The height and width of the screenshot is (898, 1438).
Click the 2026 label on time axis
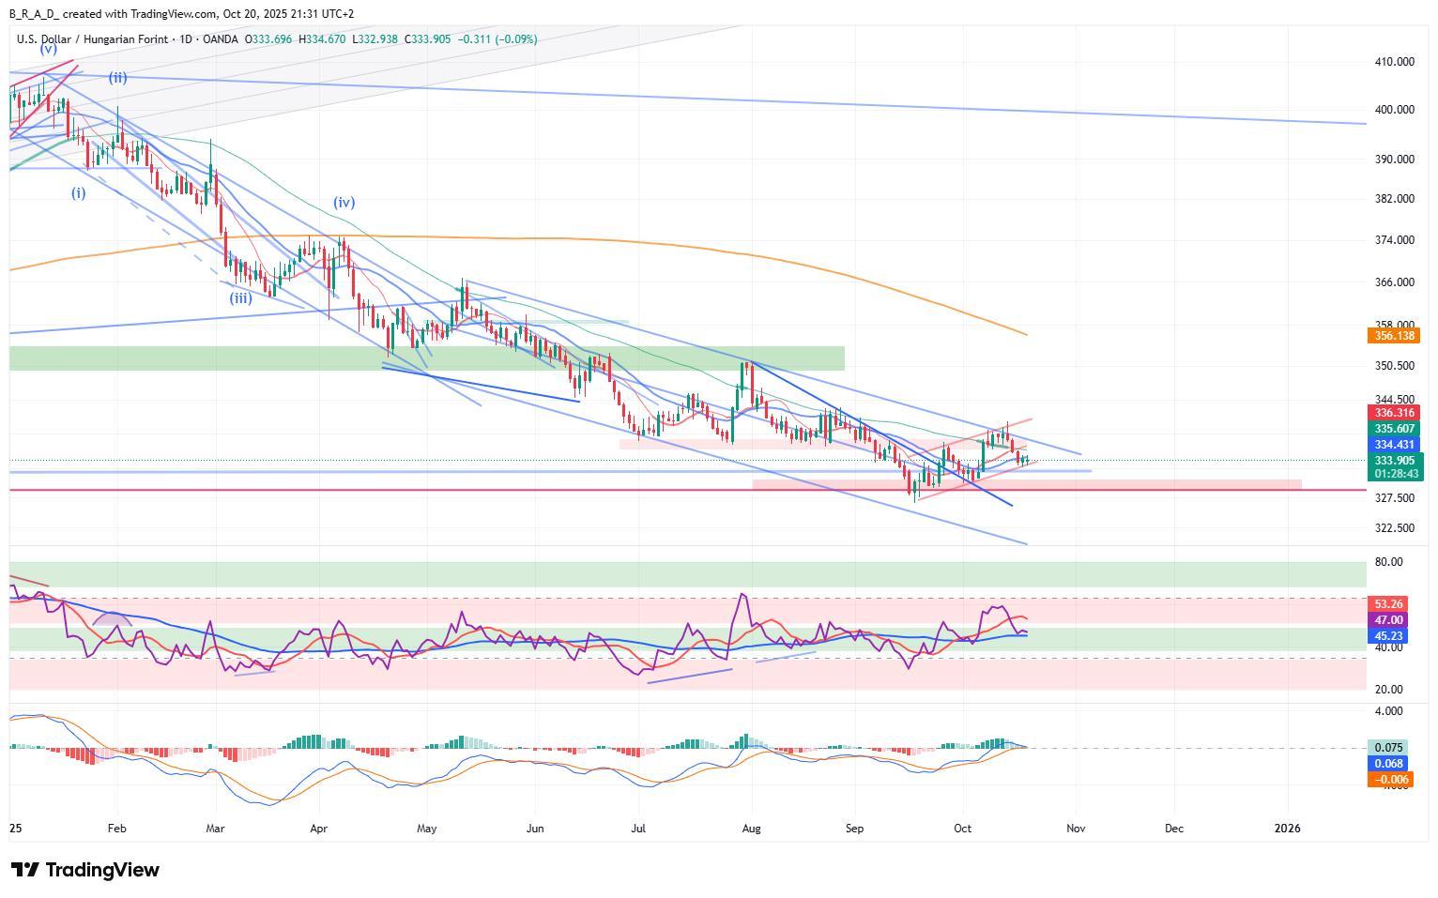coord(1287,829)
